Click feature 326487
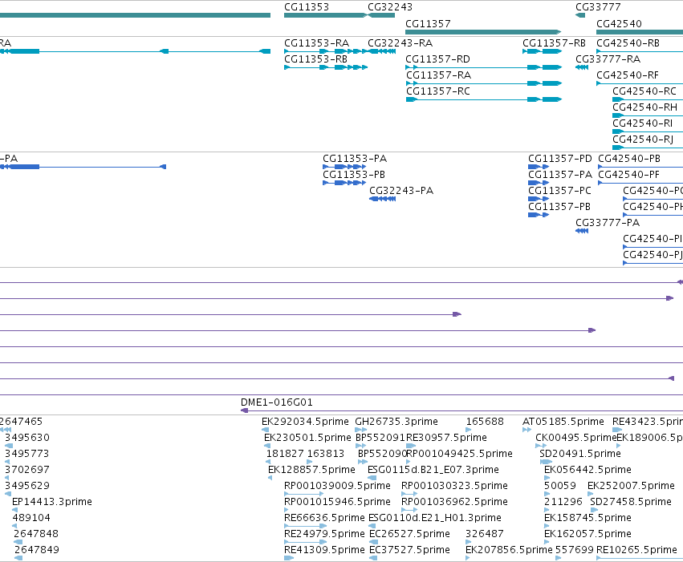The height and width of the screenshot is (562, 683). click(468, 542)
